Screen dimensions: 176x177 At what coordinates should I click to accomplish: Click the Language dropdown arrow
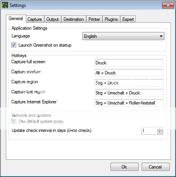click(x=161, y=36)
